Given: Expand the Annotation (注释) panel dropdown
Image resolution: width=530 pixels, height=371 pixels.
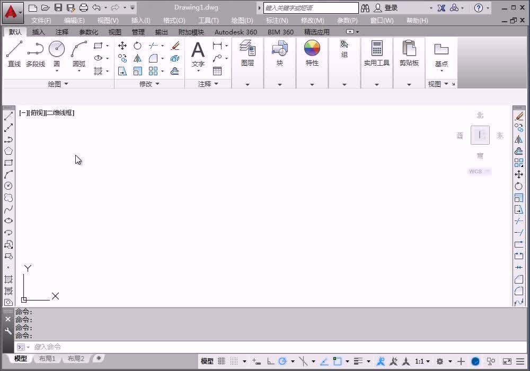Looking at the screenshot, I should pyautogui.click(x=208, y=84).
